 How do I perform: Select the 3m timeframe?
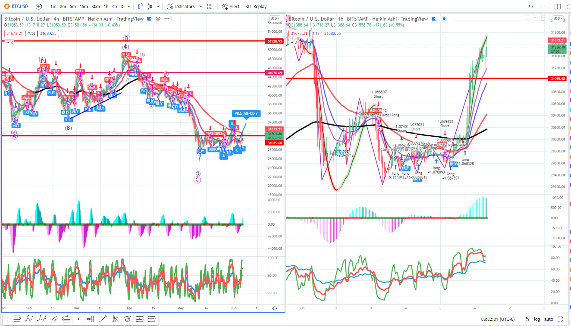coord(63,6)
